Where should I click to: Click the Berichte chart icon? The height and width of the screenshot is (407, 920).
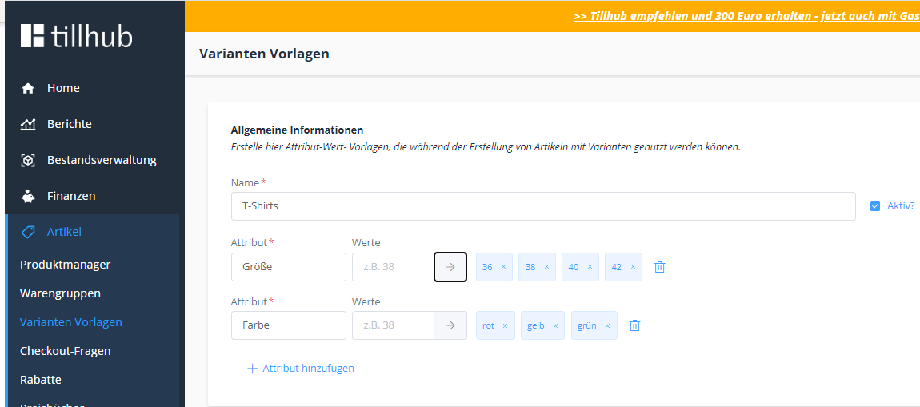tap(28, 125)
